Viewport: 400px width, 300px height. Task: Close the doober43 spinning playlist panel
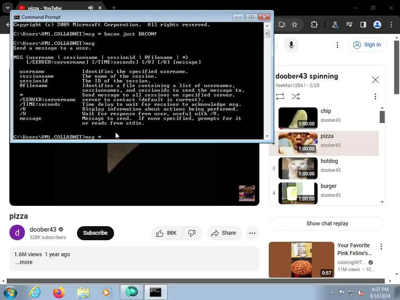tap(375, 80)
